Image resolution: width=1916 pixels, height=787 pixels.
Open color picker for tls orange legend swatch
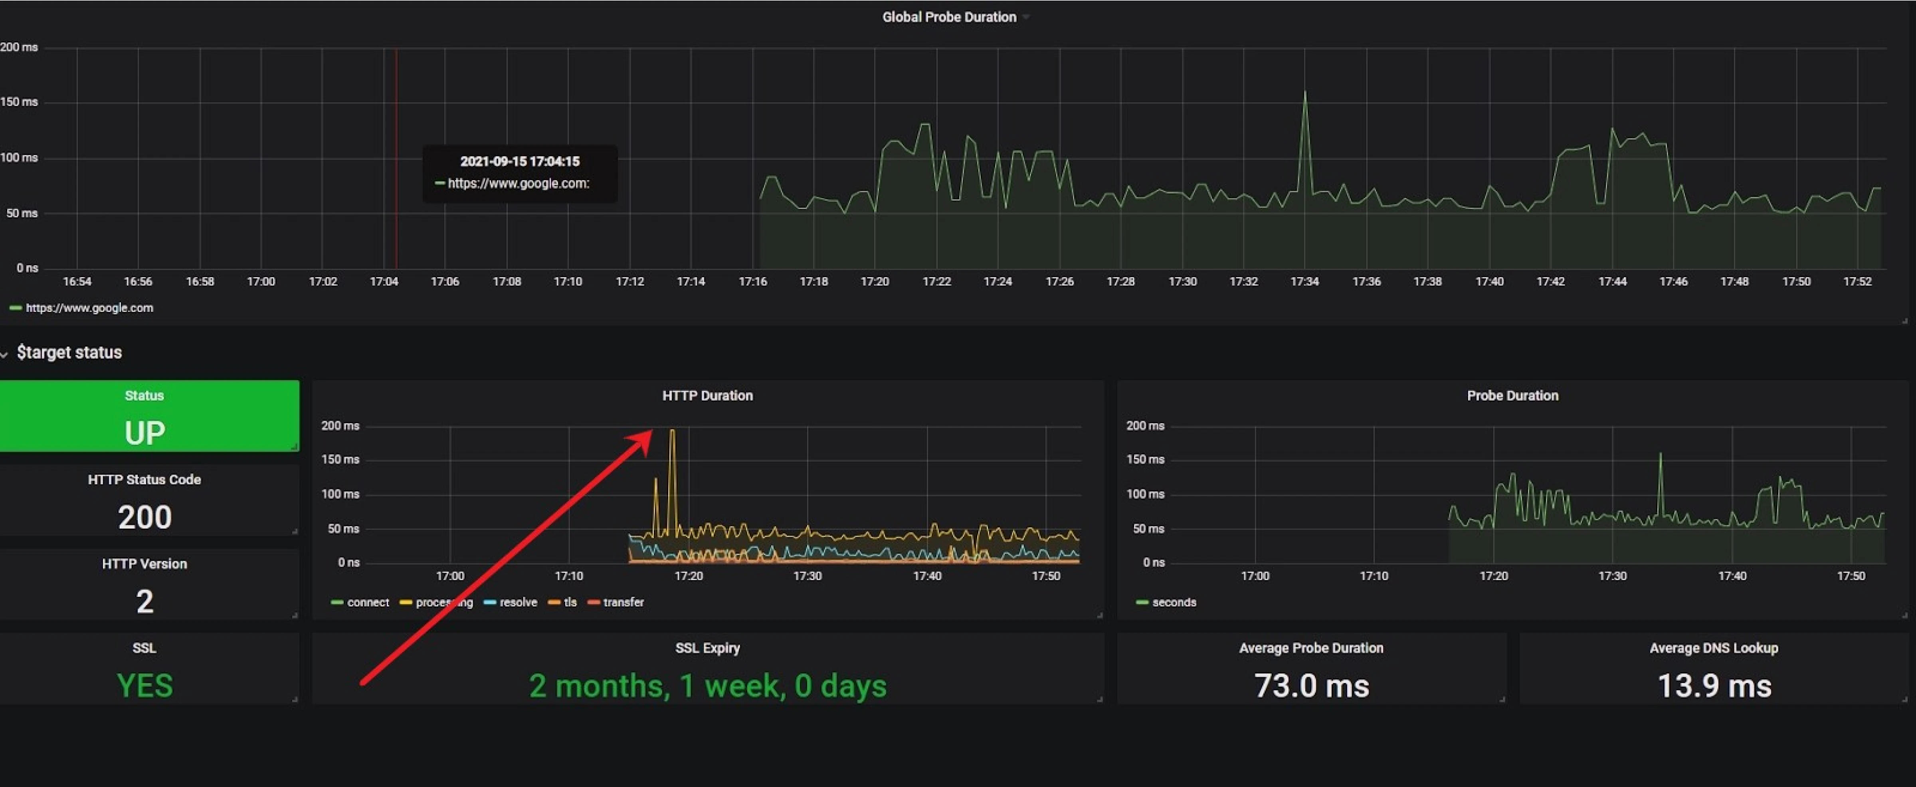pyautogui.click(x=554, y=603)
